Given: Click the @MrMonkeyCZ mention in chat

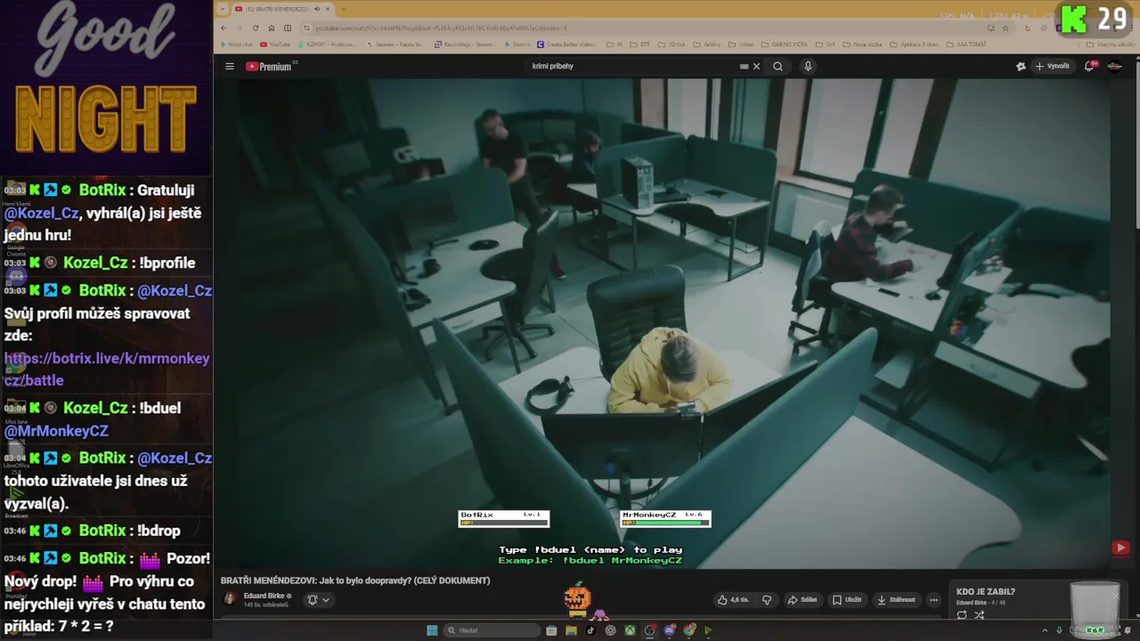Looking at the screenshot, I should (x=56, y=431).
